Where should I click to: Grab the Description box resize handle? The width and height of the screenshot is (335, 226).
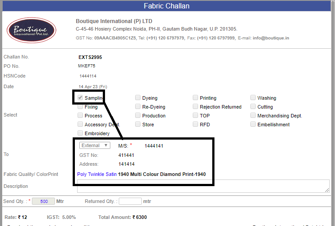[327, 190]
